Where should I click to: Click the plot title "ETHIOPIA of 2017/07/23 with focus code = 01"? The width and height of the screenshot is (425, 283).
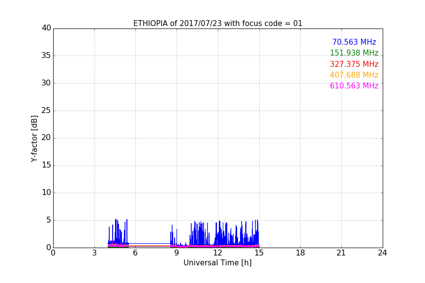(x=217, y=24)
